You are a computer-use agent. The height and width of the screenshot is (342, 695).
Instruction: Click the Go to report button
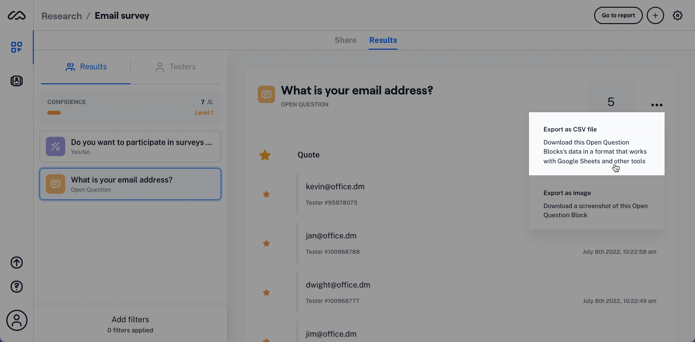coord(618,15)
